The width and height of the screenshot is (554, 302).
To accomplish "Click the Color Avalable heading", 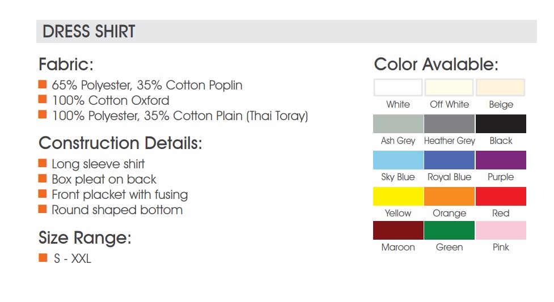I will (436, 64).
